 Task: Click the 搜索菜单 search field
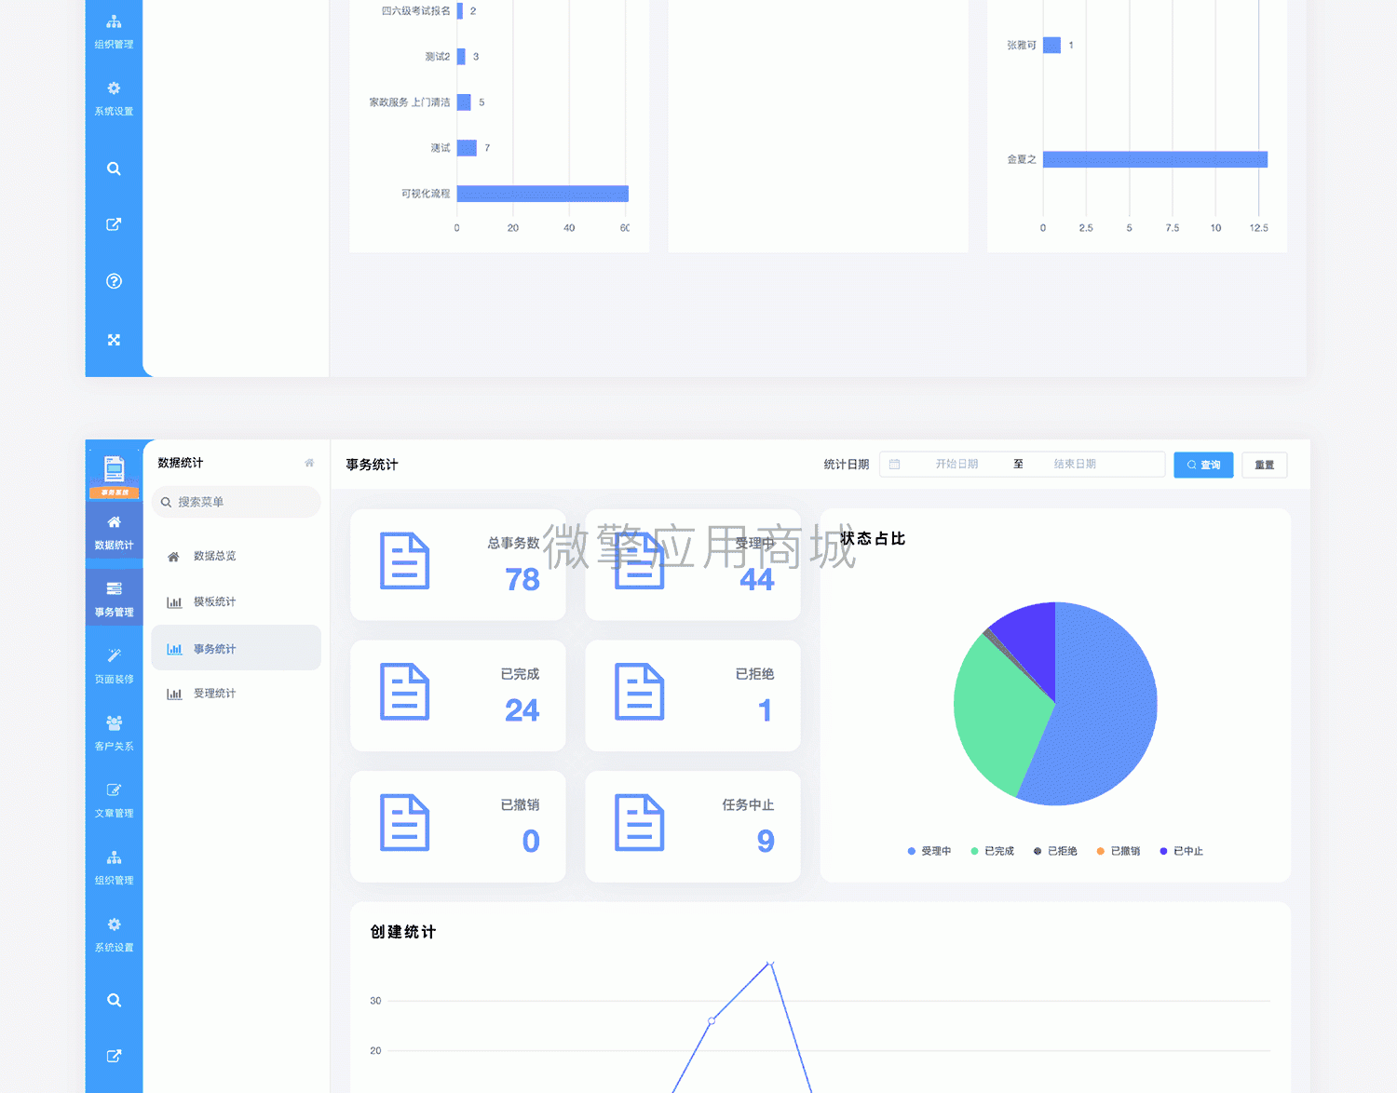click(x=236, y=502)
